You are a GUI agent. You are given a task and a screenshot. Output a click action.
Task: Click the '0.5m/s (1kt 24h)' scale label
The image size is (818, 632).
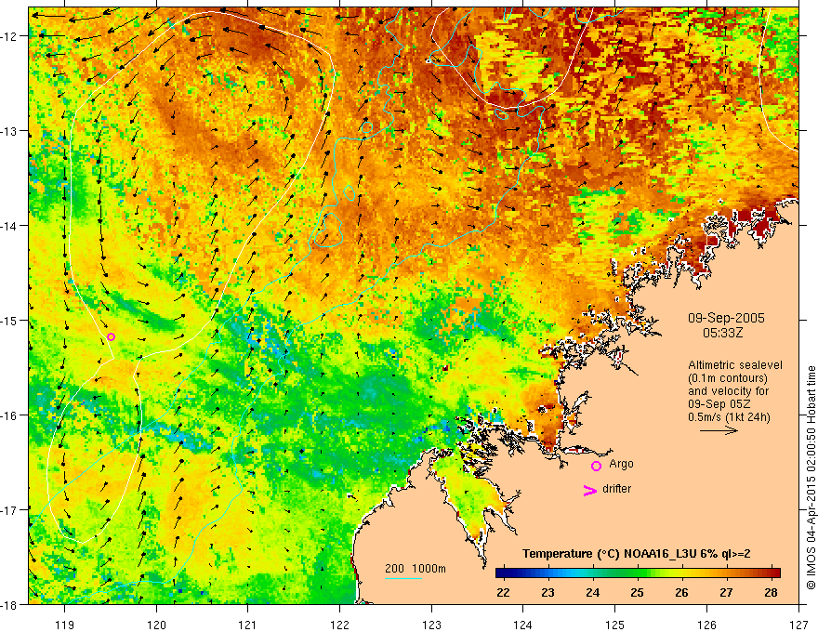pos(730,417)
